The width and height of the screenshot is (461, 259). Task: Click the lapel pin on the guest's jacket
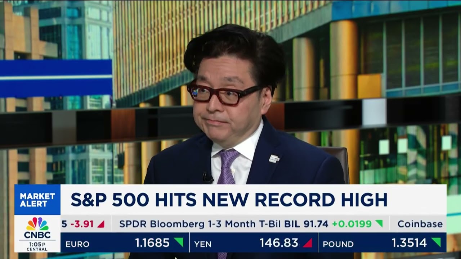tap(274, 158)
